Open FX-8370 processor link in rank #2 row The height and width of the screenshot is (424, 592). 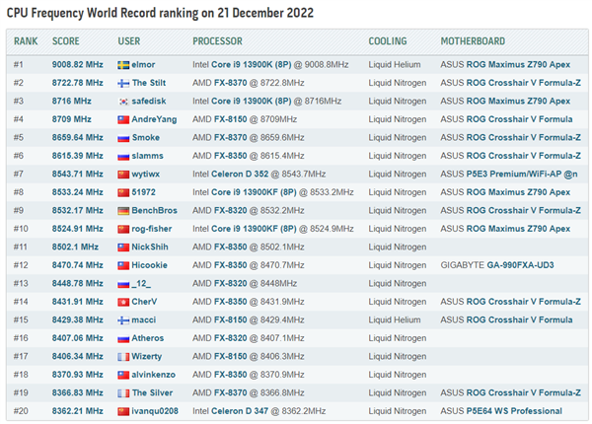point(230,83)
